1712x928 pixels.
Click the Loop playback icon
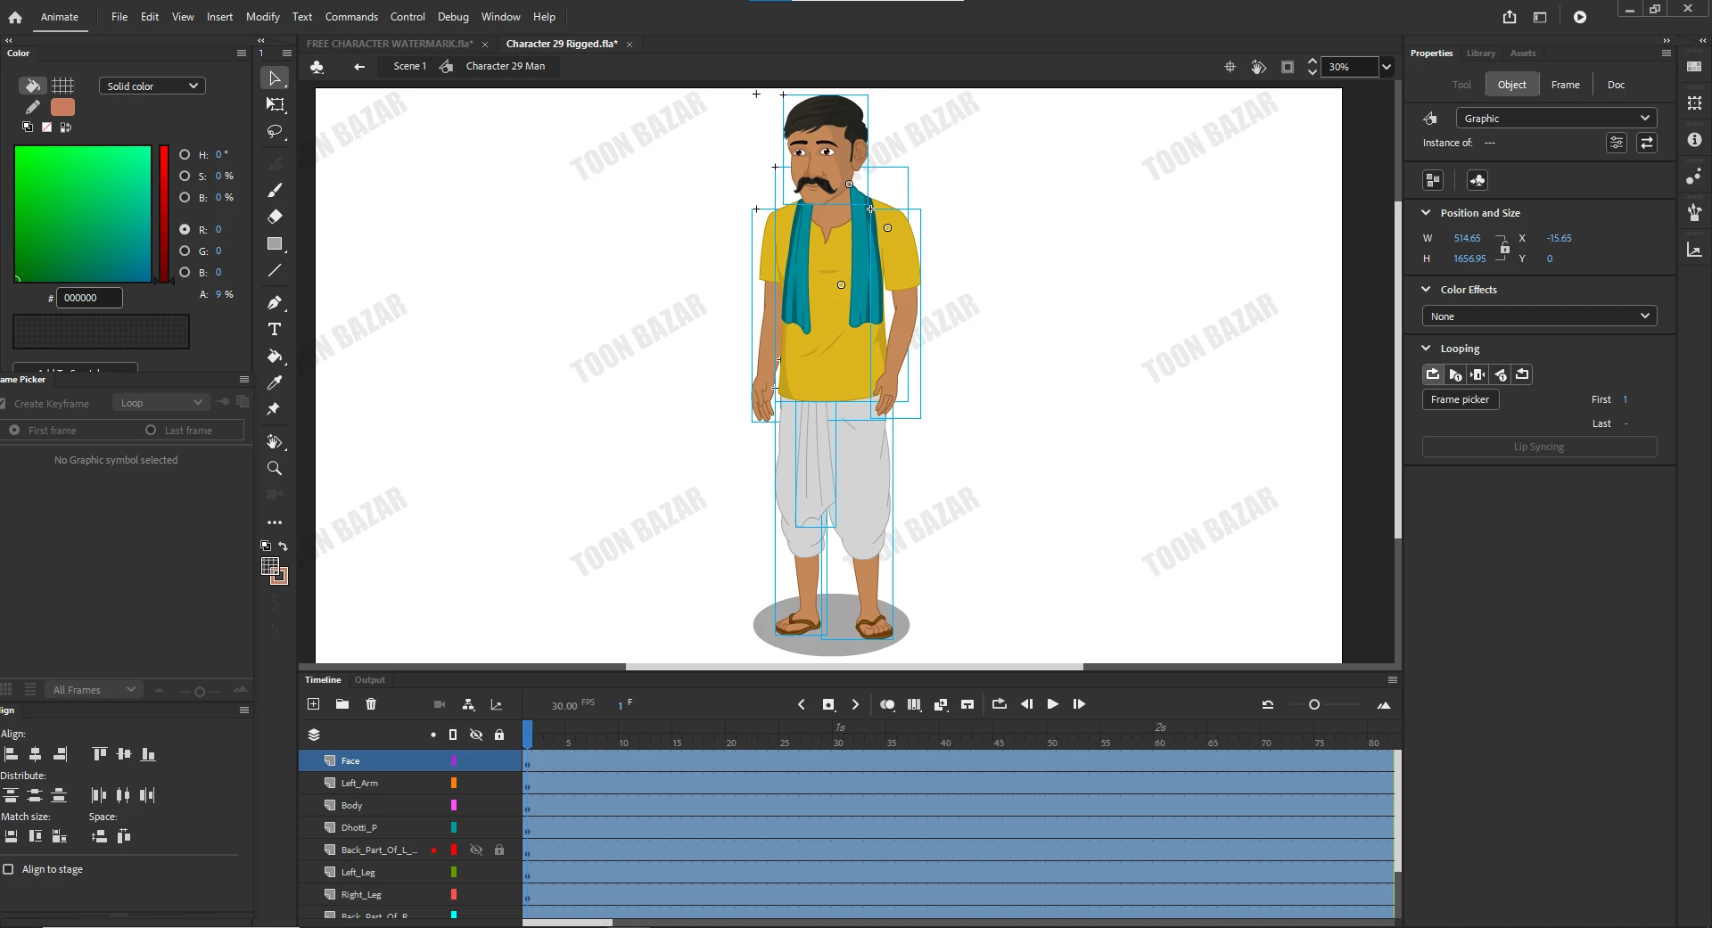point(999,704)
